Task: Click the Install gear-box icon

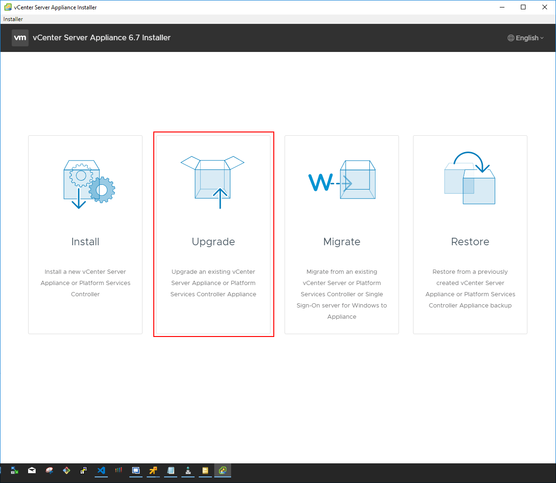Action: point(89,184)
